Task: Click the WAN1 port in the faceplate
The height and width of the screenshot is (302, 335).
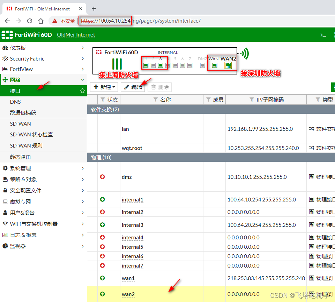Action: [215, 65]
